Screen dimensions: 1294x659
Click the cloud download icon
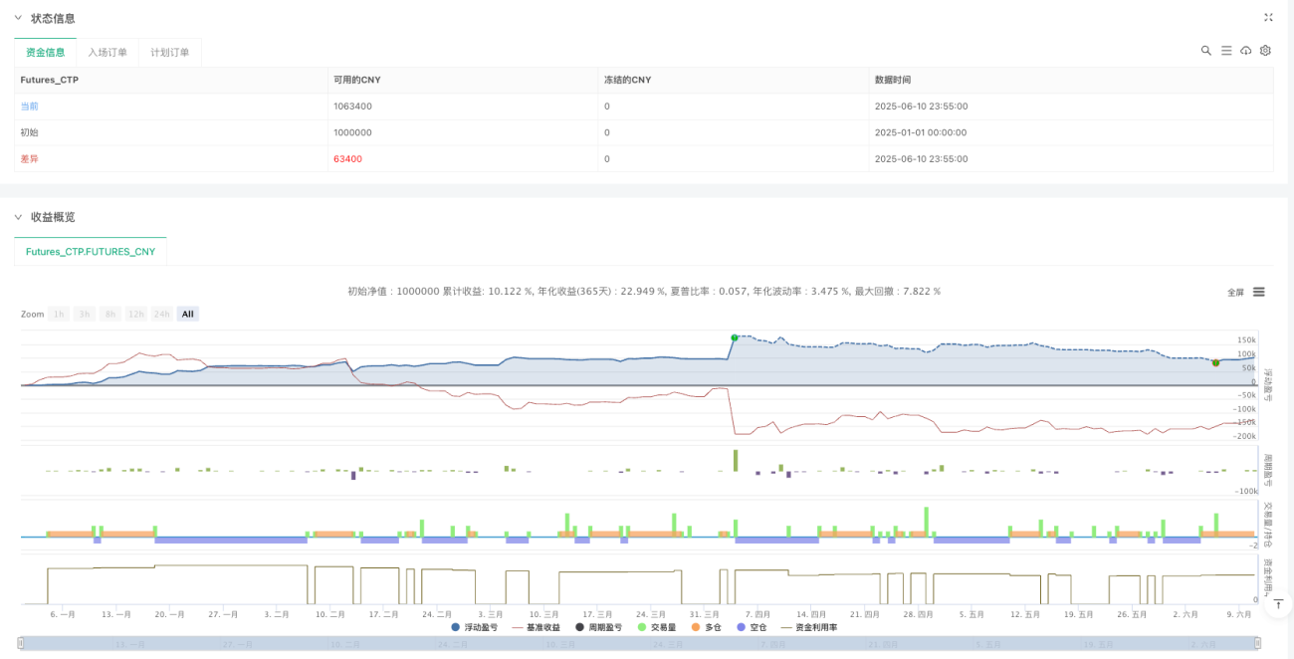[x=1245, y=51]
